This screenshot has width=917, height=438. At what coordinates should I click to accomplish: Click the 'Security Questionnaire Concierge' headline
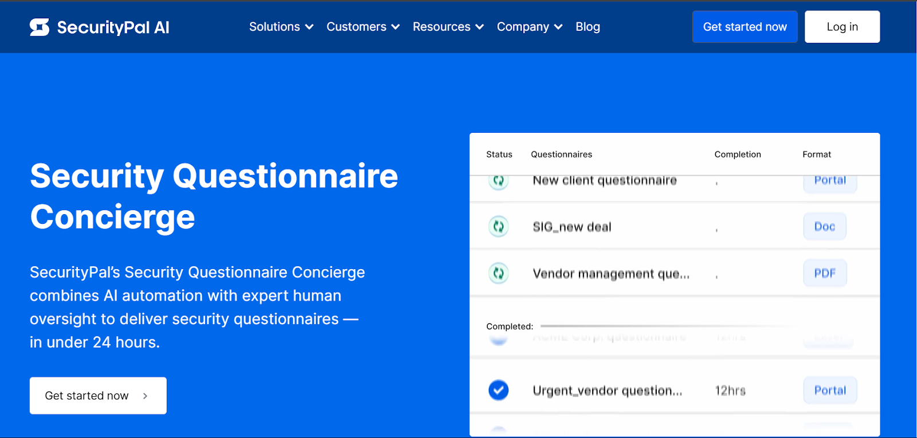click(x=214, y=196)
